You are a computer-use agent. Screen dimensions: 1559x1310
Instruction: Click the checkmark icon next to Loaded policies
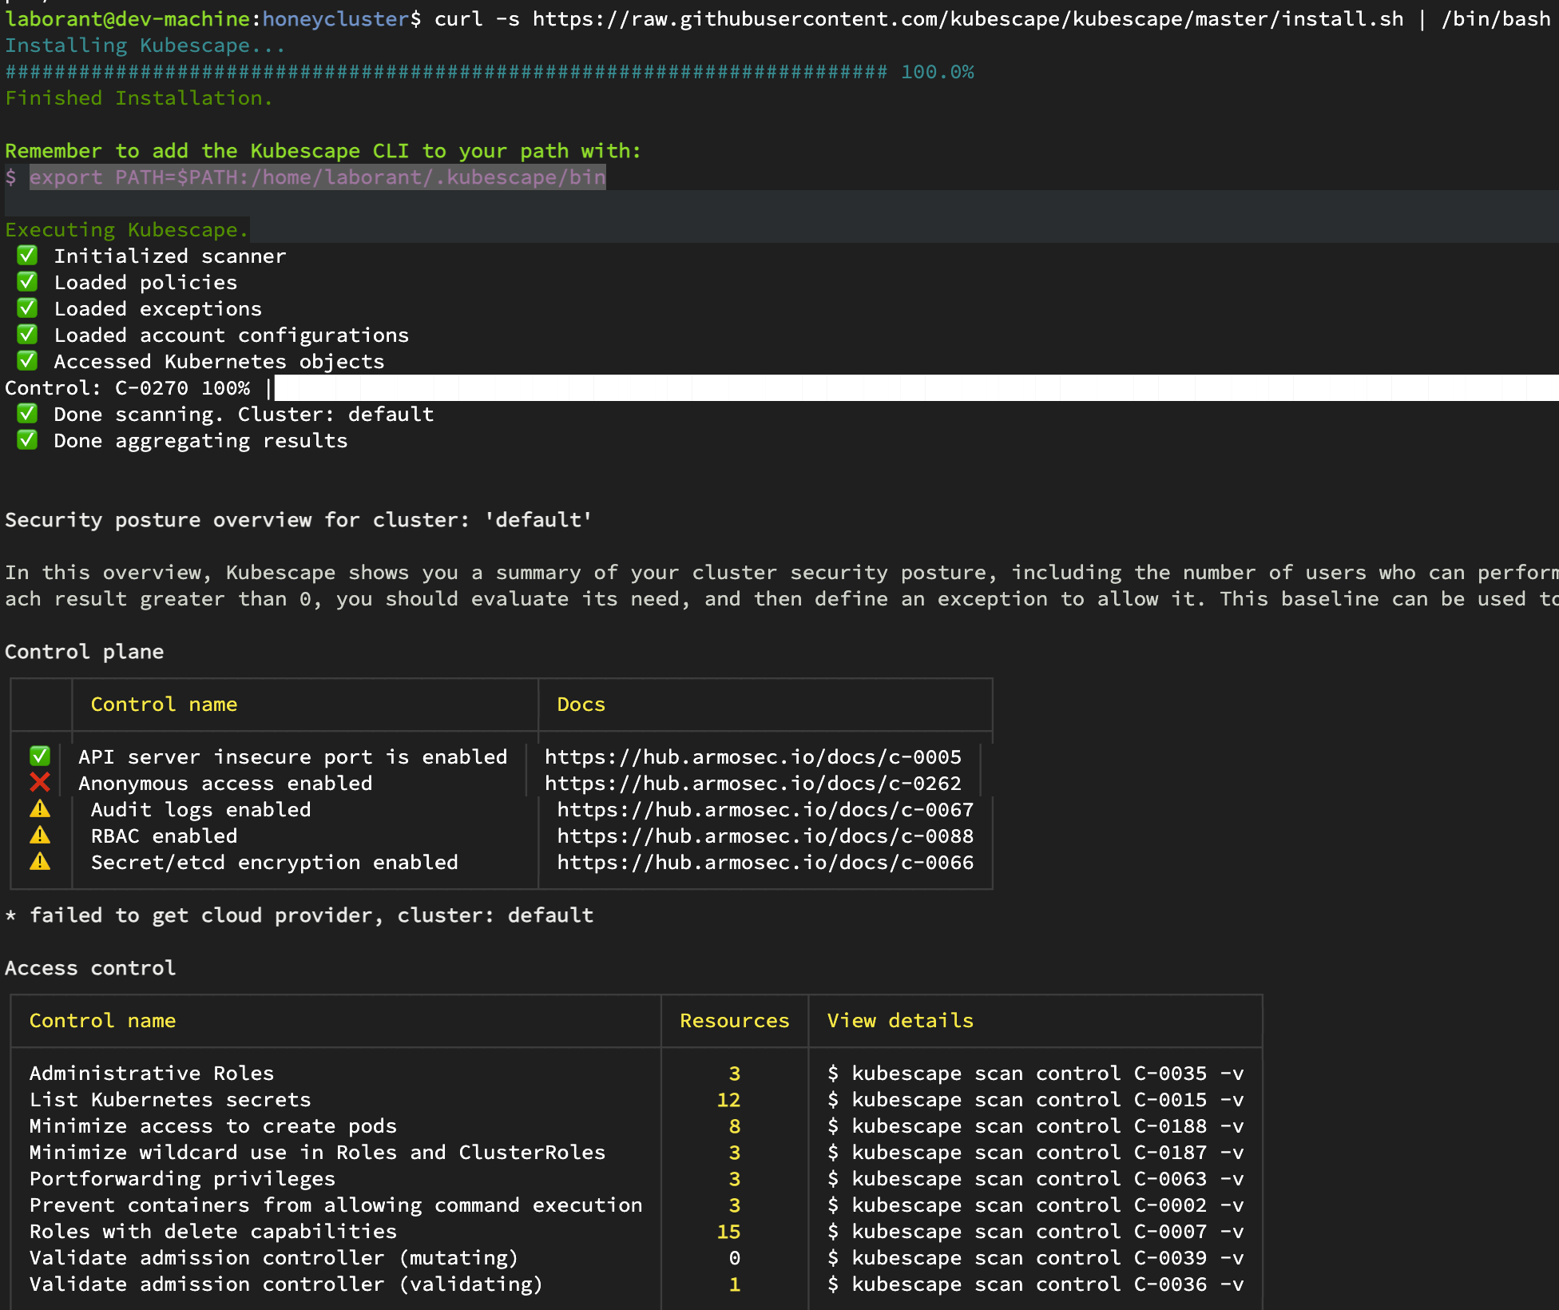[27, 282]
